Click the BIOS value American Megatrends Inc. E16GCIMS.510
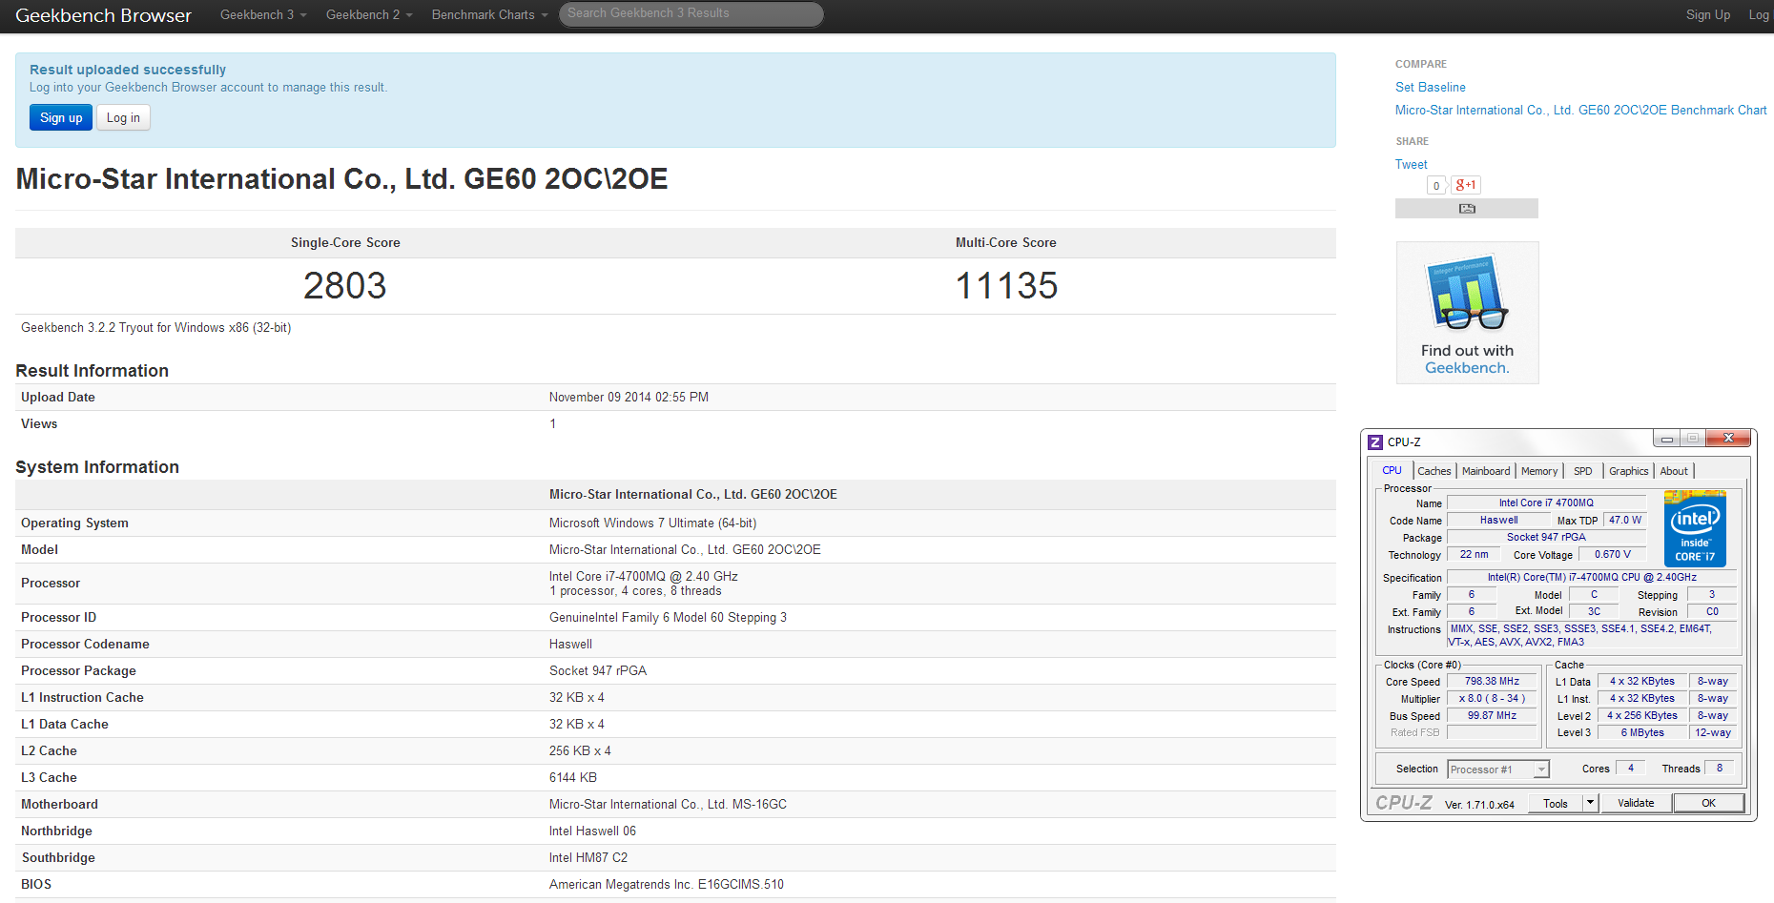This screenshot has height=903, width=1774. coord(667,884)
